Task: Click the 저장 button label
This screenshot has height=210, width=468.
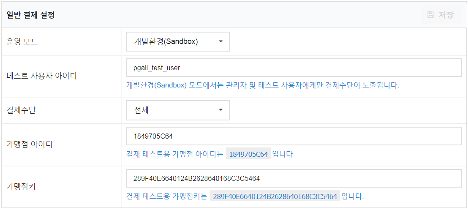Action: pyautogui.click(x=446, y=15)
